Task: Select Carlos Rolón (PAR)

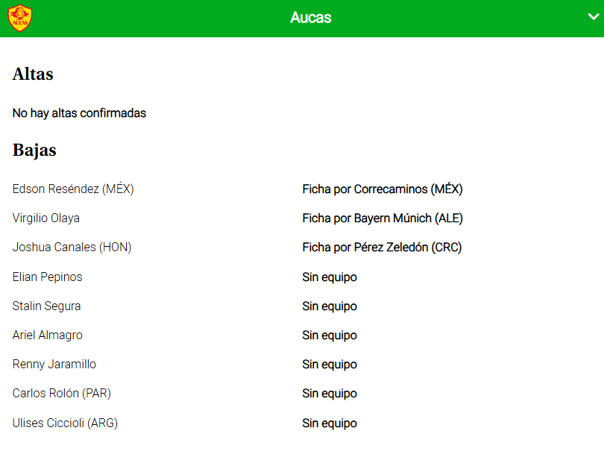Action: click(62, 394)
